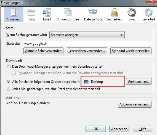
Task: Cancel the dialog with Abbrechen
Action: [x=119, y=129]
